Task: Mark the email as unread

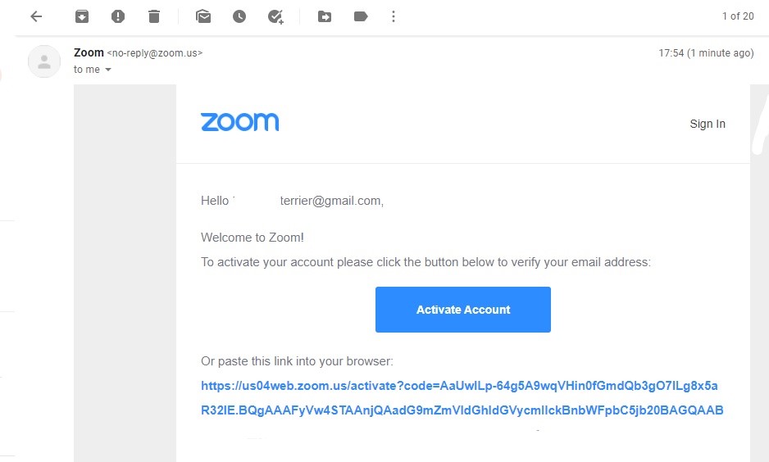Action: pos(203,16)
